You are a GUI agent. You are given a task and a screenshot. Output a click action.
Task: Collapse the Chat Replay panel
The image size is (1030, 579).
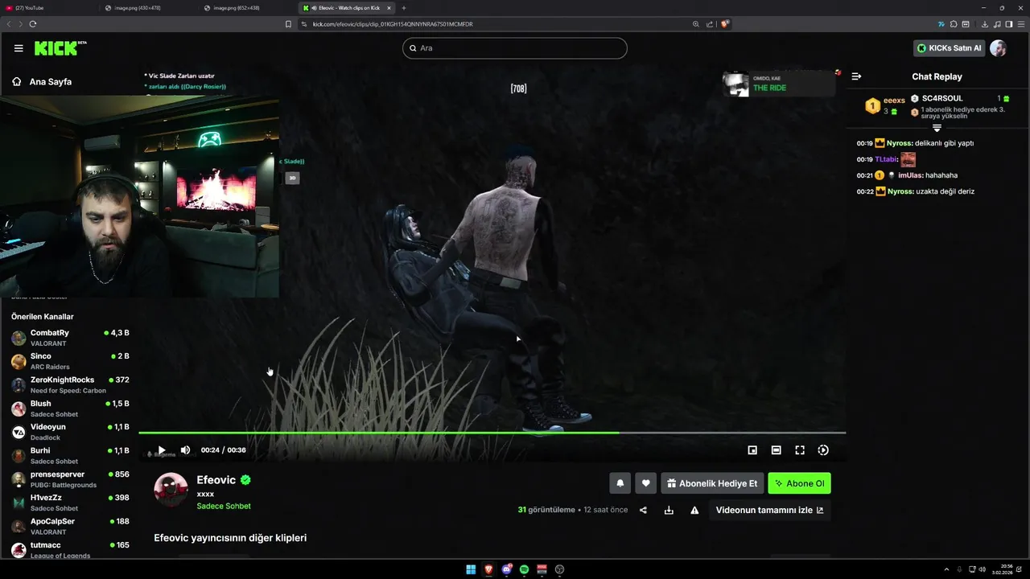pyautogui.click(x=856, y=76)
